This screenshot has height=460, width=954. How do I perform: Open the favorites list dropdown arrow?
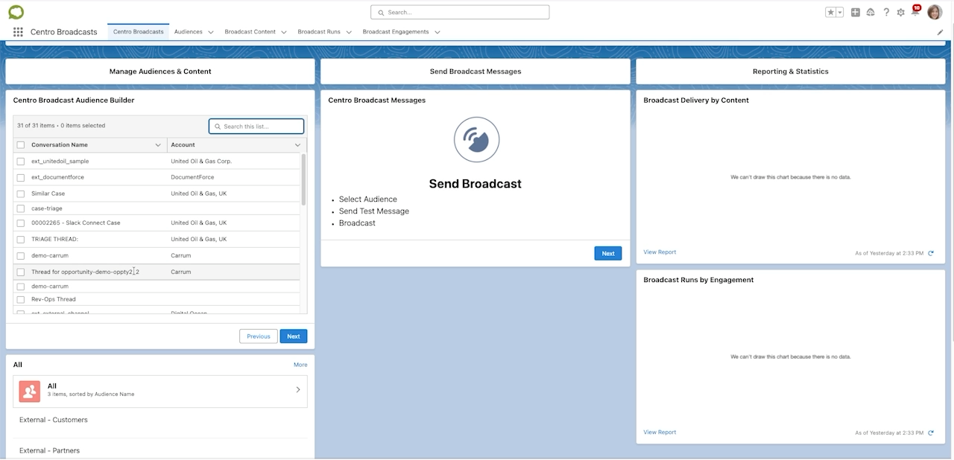click(x=840, y=12)
